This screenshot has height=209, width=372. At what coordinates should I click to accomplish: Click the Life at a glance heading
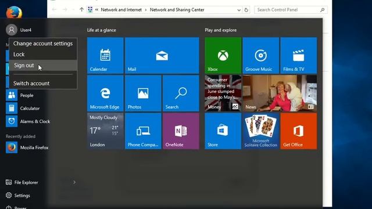point(102,30)
